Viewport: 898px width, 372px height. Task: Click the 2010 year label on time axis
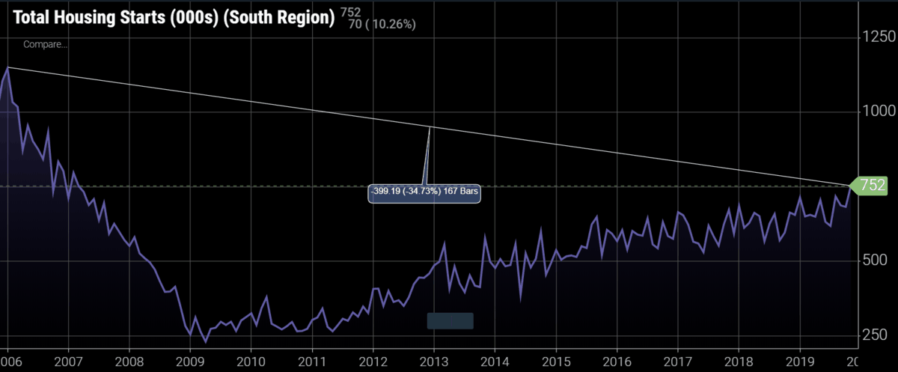(251, 362)
